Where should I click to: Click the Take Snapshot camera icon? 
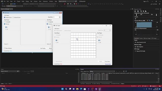tap(135, 47)
